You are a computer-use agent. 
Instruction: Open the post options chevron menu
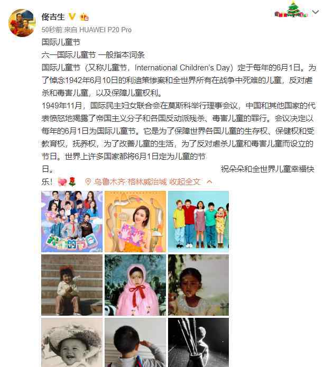click(x=316, y=12)
